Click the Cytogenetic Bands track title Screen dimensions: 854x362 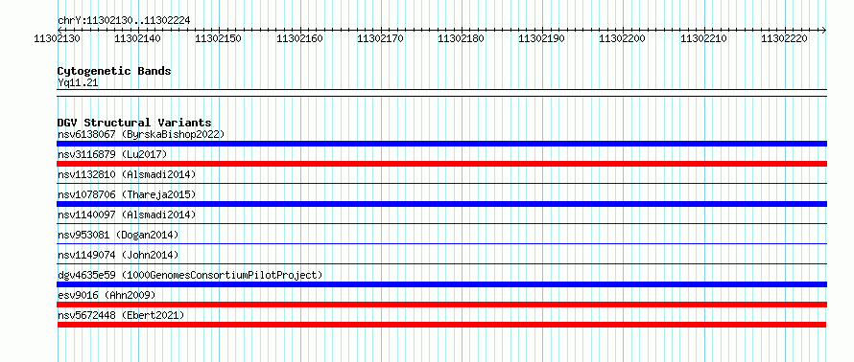click(114, 71)
